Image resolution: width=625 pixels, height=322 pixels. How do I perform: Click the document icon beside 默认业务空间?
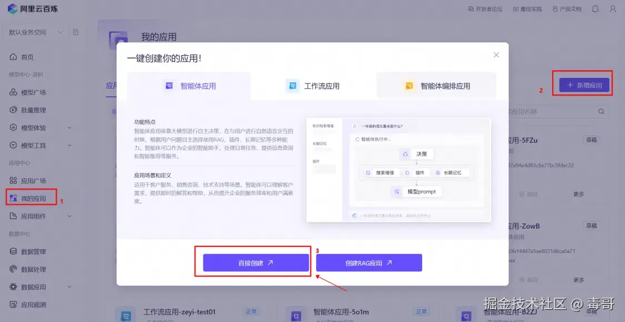coord(76,32)
